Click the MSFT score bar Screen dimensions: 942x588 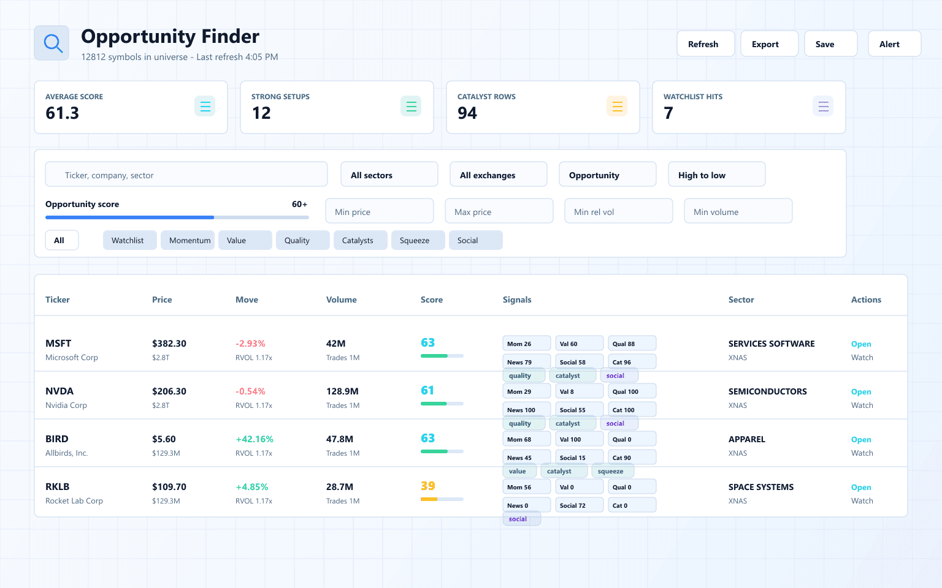[442, 356]
